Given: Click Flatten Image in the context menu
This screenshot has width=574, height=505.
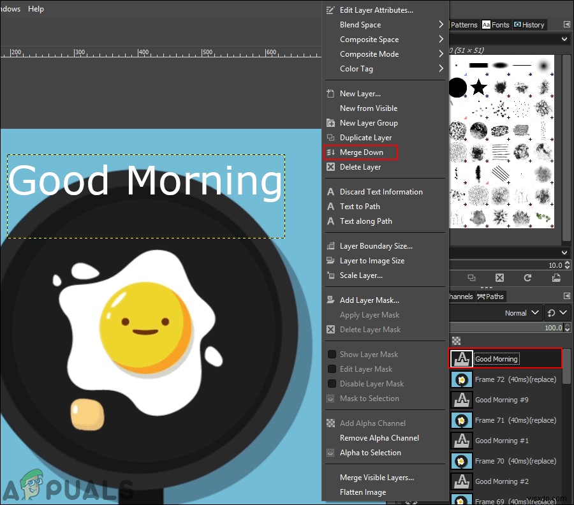Looking at the screenshot, I should pyautogui.click(x=362, y=492).
